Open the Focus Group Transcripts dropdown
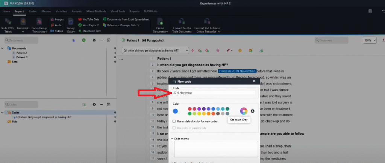Screen dimensions: 385x163 [46, 32]
